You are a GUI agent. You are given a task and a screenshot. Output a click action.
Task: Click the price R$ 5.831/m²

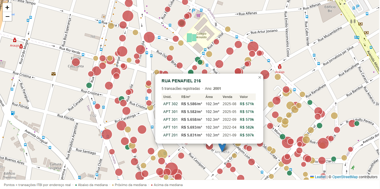click(x=192, y=135)
